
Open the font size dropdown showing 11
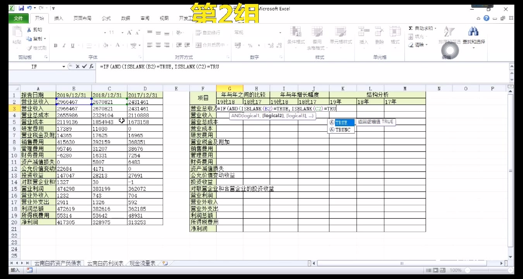(x=122, y=33)
